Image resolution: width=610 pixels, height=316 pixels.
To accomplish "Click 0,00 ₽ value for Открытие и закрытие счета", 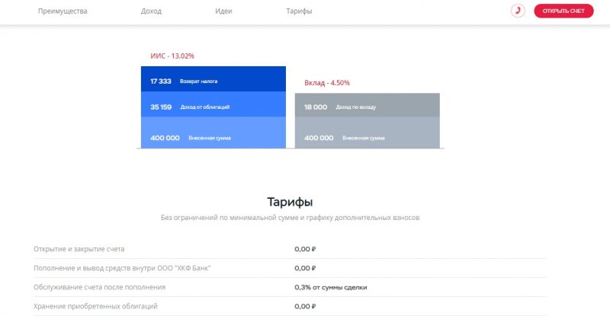I will [305, 249].
